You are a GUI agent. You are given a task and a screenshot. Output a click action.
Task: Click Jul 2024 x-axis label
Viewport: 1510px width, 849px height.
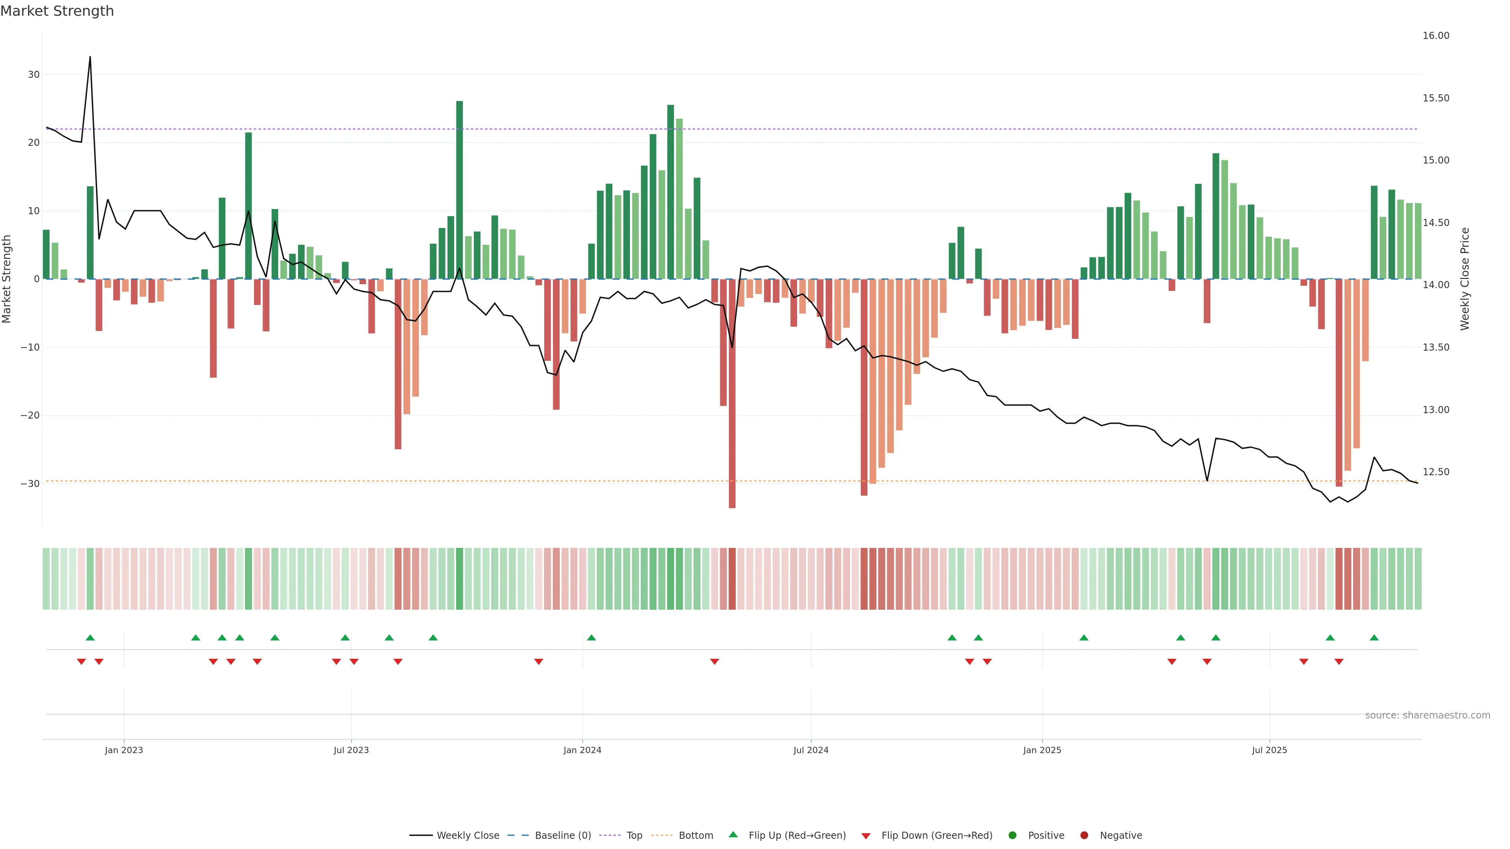pos(811,750)
